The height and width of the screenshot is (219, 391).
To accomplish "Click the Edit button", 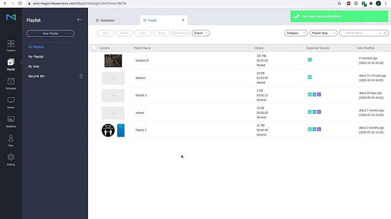I will click(x=105, y=33).
